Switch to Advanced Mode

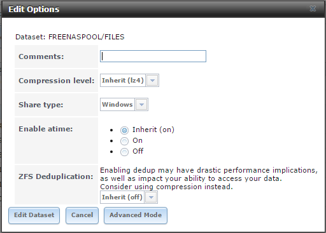click(x=136, y=215)
